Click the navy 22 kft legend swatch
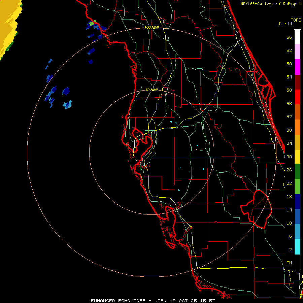303x303 pixels. coord(297,202)
